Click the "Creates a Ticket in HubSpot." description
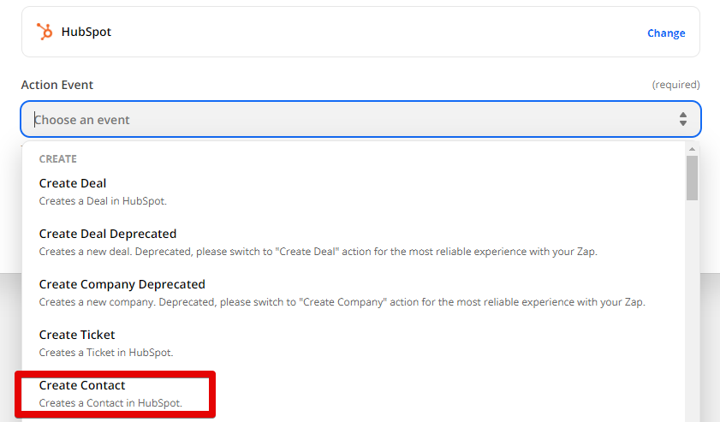The width and height of the screenshot is (720, 422). (106, 352)
